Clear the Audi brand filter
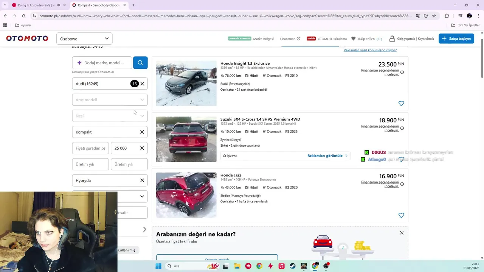 click(142, 84)
